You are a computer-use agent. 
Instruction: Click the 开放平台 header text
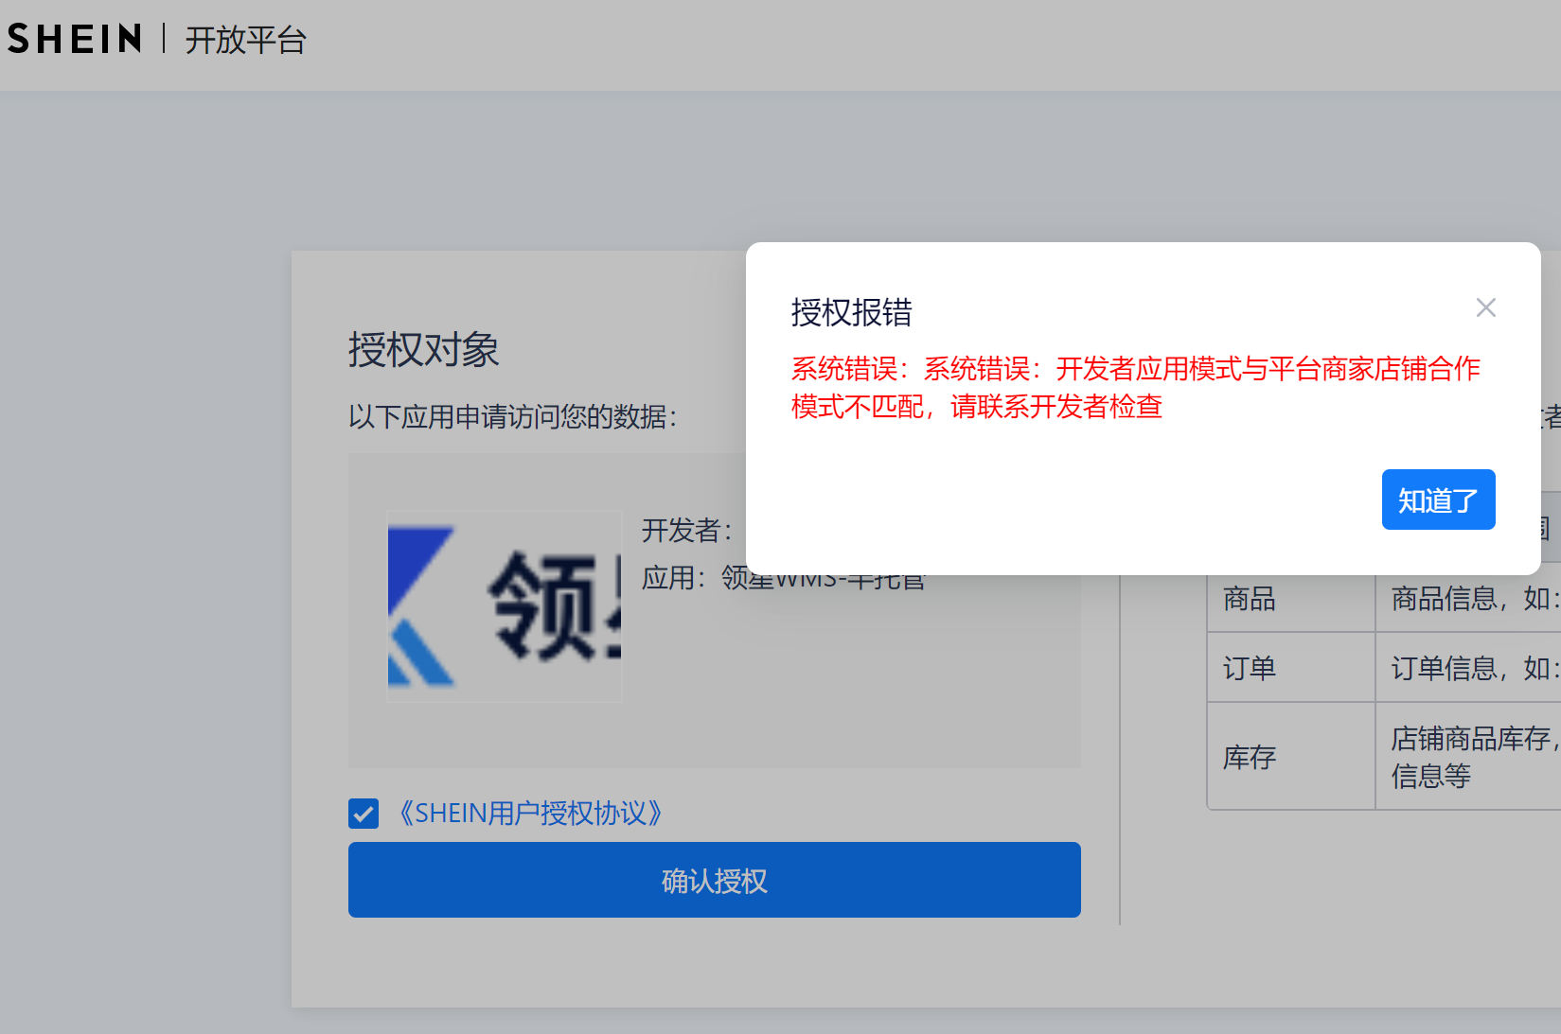pos(246,40)
